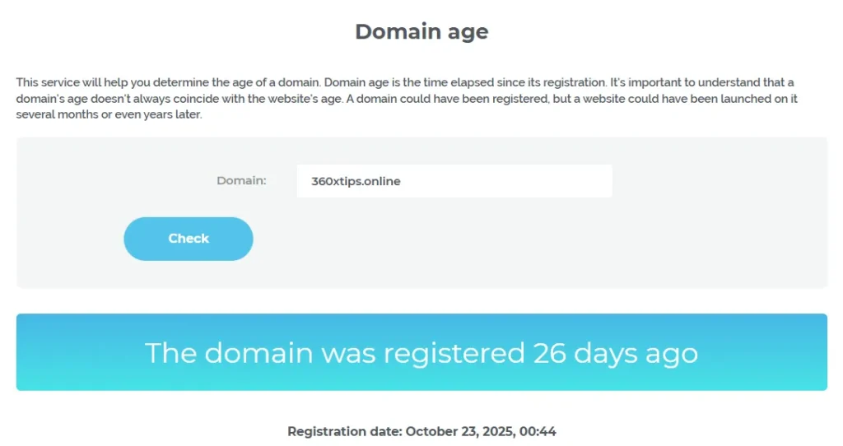Click the 'Domain age' page heading
Image resolution: width=843 pixels, height=446 pixels.
[x=421, y=31]
